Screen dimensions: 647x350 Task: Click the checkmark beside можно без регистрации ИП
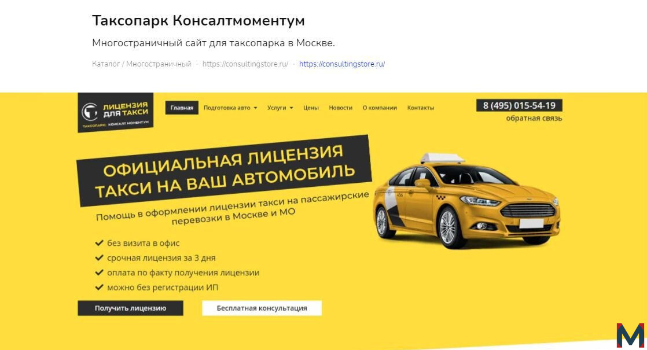click(99, 288)
